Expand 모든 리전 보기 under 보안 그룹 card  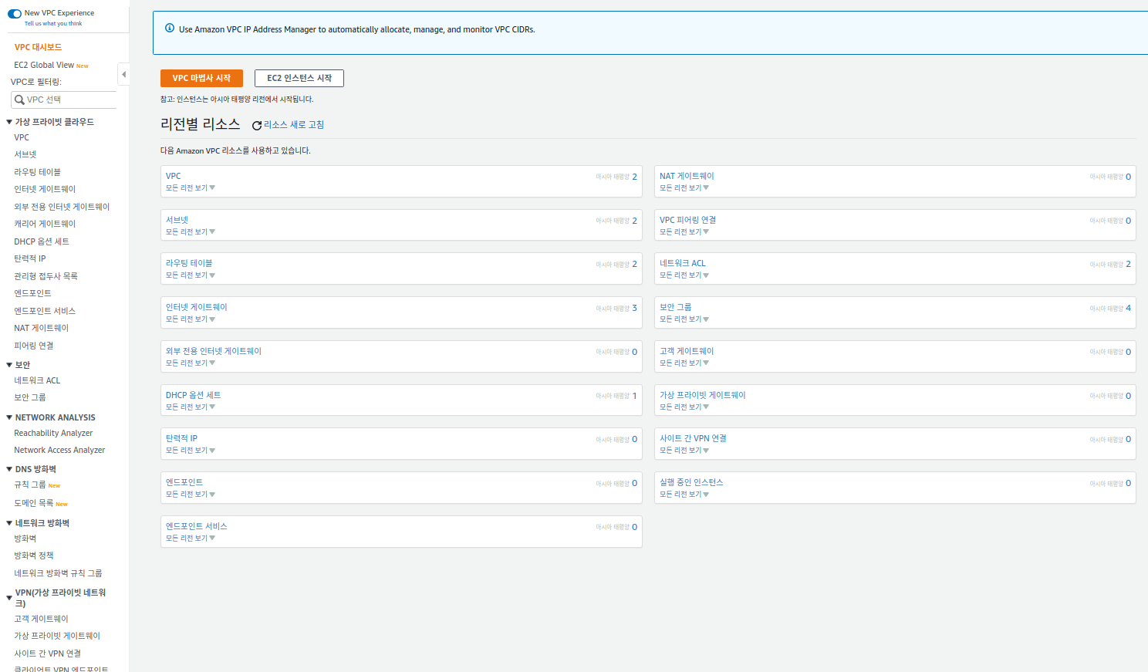(x=684, y=319)
